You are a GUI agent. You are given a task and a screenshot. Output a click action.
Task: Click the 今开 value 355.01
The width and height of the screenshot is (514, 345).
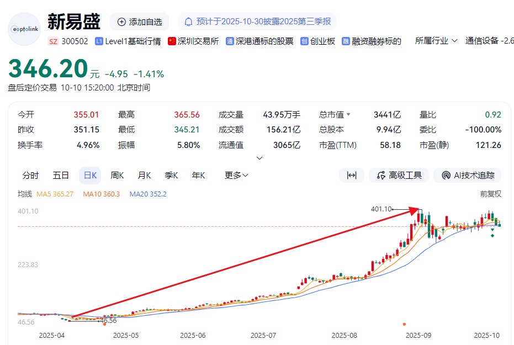click(x=86, y=115)
